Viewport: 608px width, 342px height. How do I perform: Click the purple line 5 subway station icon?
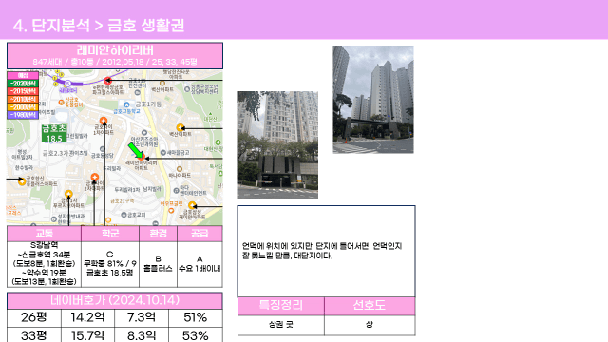67,84
